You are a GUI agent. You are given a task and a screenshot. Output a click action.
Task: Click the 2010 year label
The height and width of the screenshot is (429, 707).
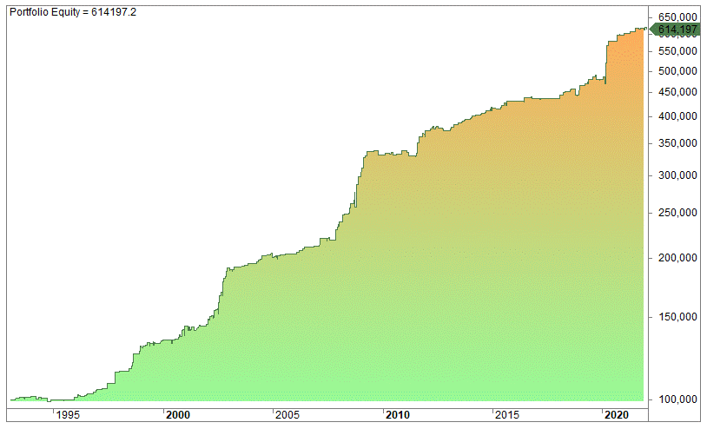(x=398, y=414)
